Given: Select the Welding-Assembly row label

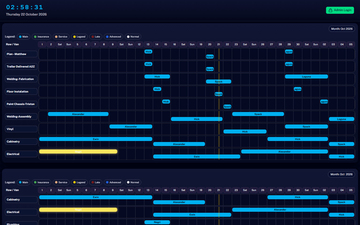Looking at the screenshot, I should pos(21,116).
